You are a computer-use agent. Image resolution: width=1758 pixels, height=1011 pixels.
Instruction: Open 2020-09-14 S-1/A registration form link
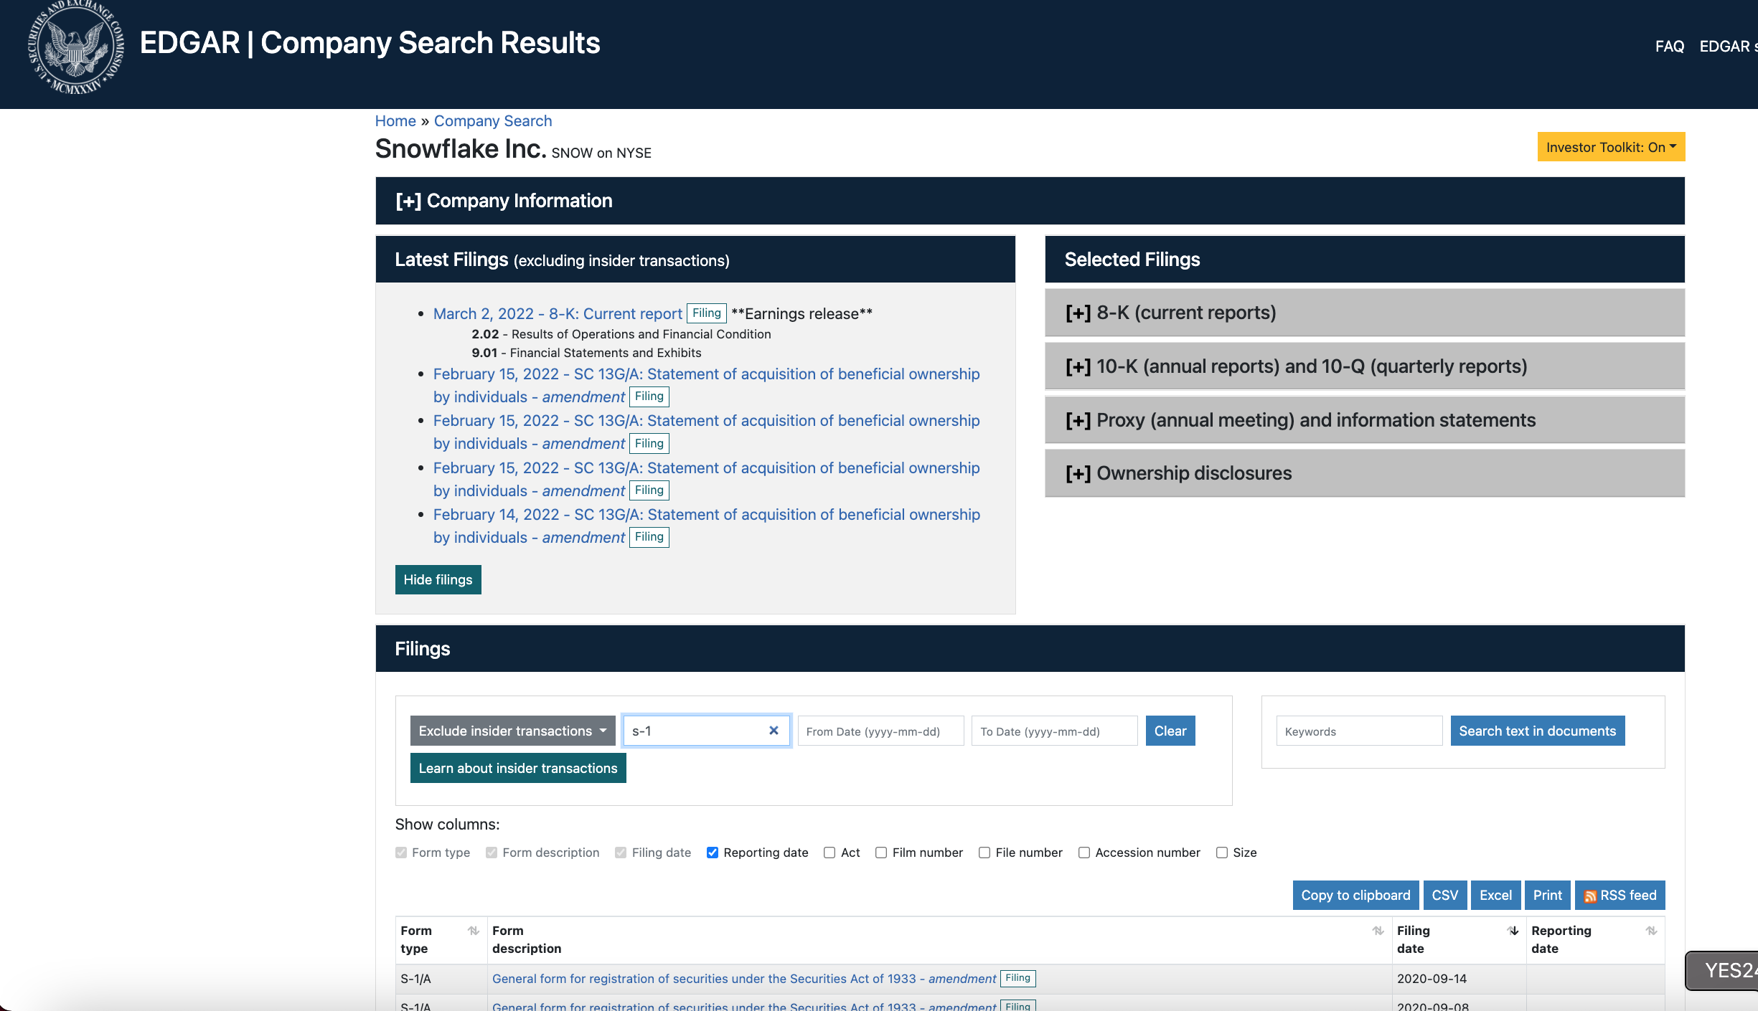pyautogui.click(x=744, y=979)
